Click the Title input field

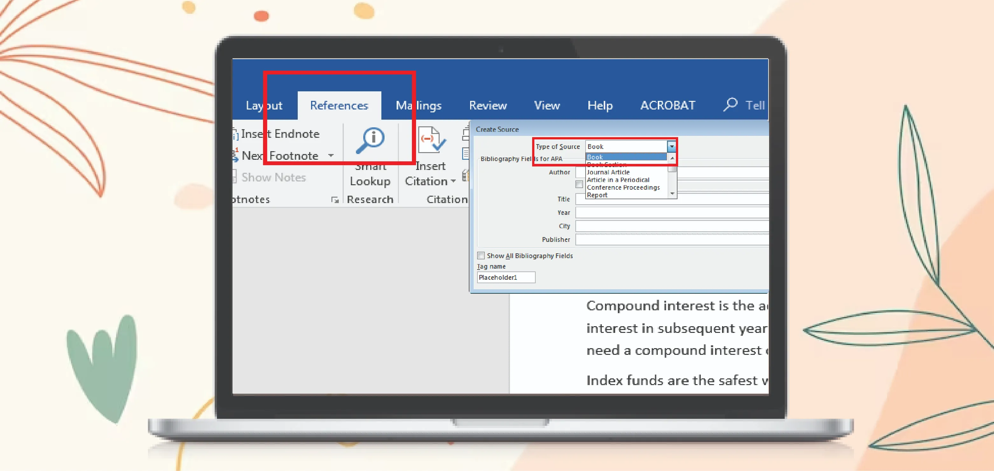point(671,199)
